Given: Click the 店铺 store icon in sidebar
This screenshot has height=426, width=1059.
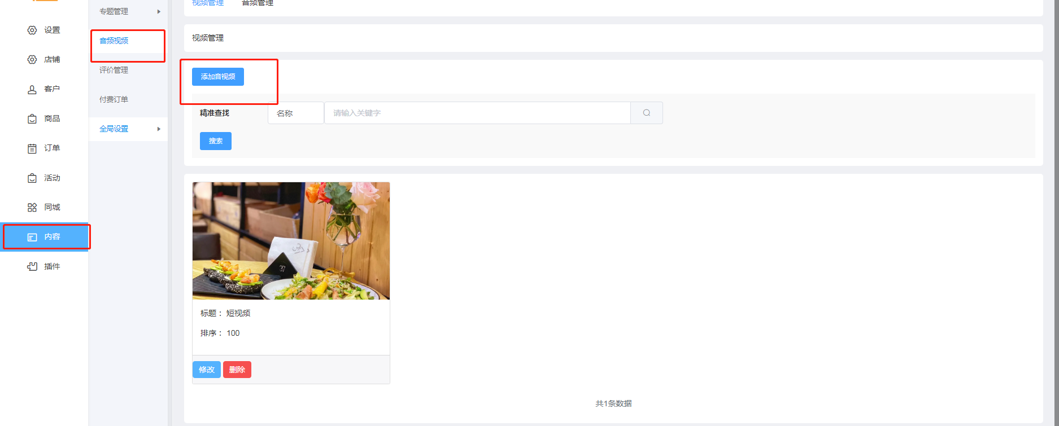Looking at the screenshot, I should coord(32,60).
